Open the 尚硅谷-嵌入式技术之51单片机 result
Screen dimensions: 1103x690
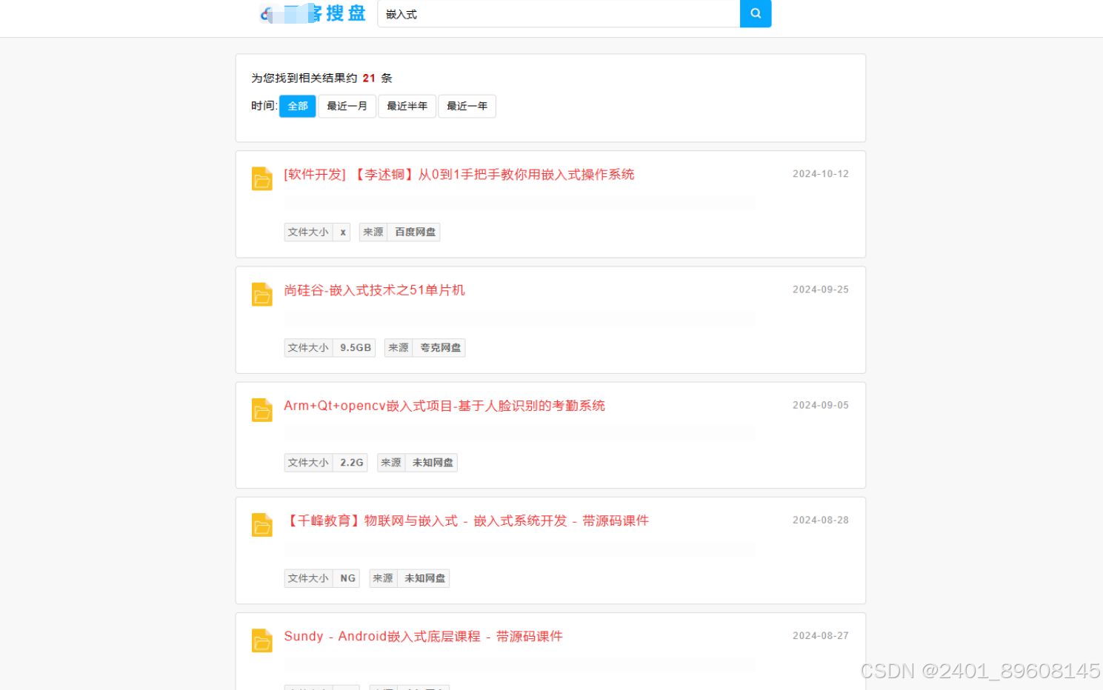[x=374, y=289]
